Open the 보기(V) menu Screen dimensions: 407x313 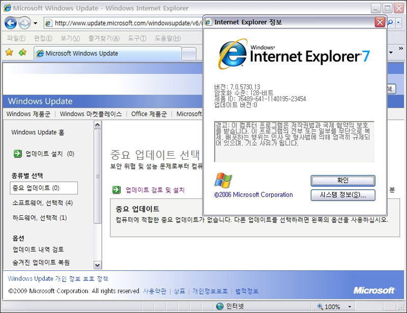[70, 38]
